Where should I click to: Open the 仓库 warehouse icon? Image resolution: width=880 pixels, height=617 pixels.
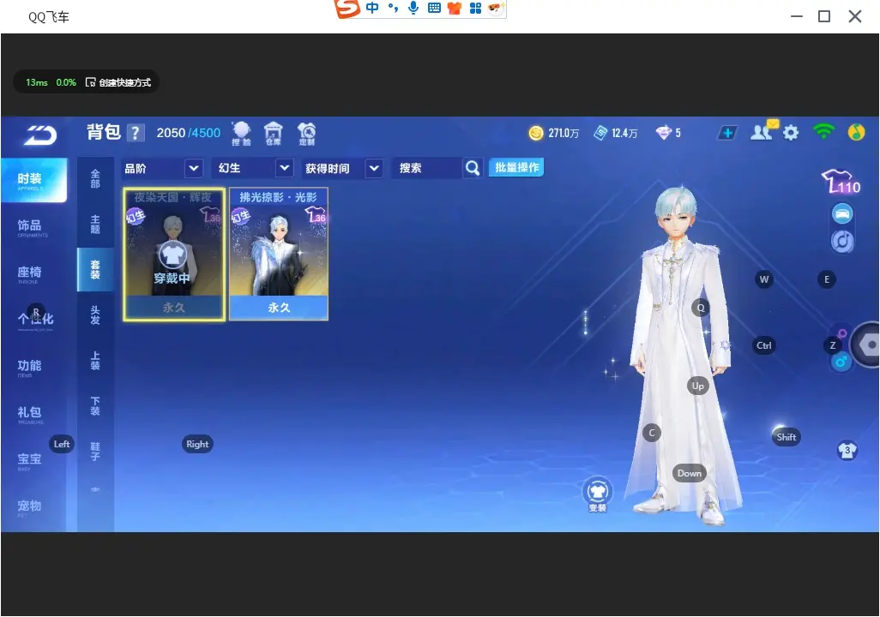(274, 134)
